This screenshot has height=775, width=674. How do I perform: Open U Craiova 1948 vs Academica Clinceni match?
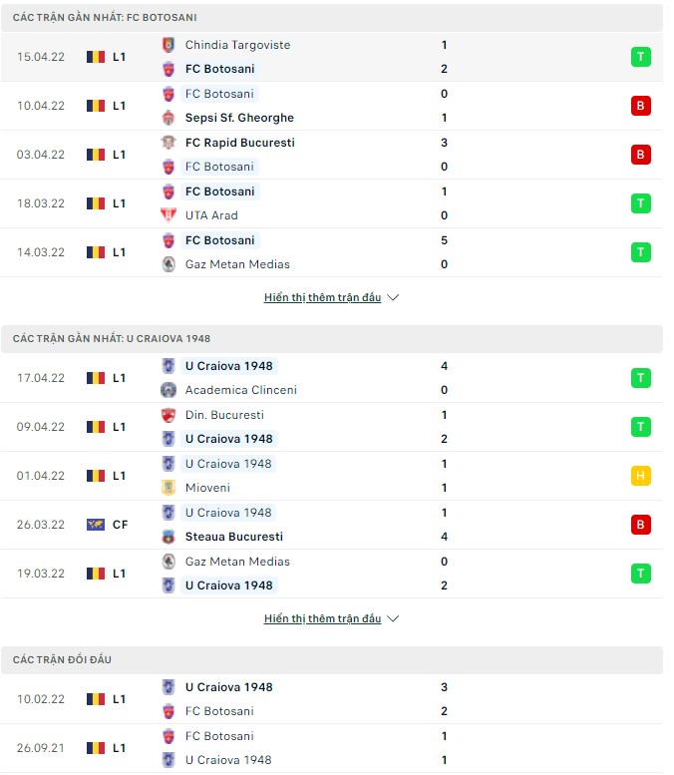pyautogui.click(x=331, y=378)
